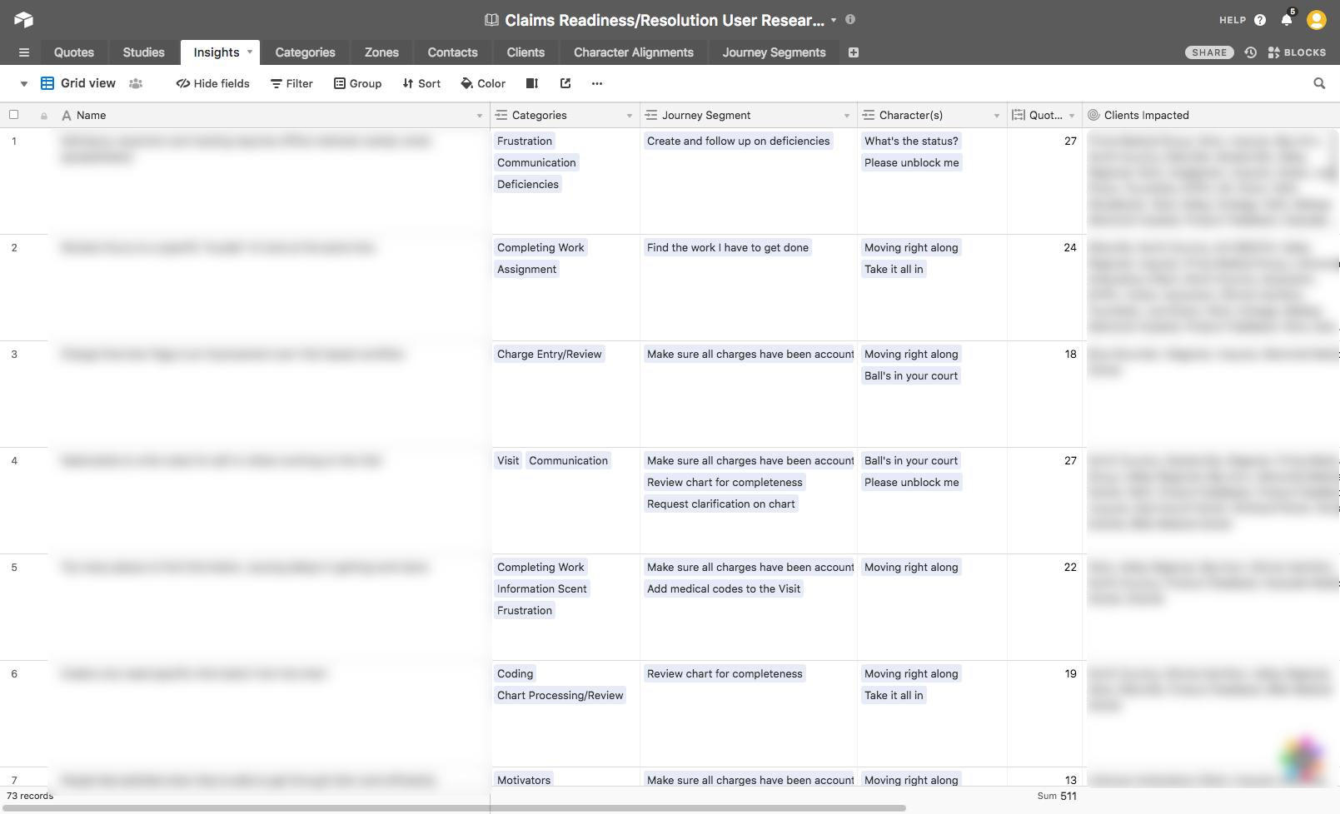Screen dimensions: 1340x814
Task: Open the Quot... column dropdown menu
Action: 1072,116
